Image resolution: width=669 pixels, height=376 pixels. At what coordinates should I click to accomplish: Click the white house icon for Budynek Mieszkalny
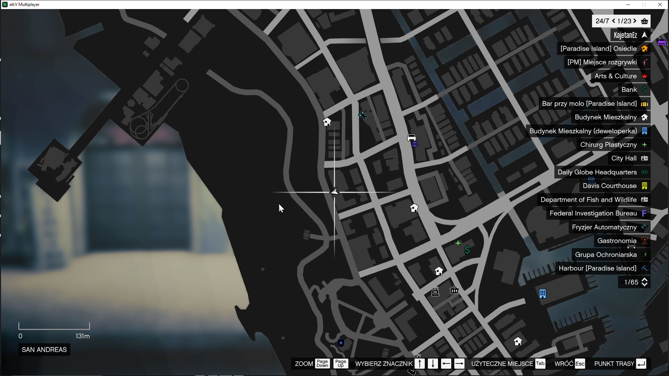pyautogui.click(x=645, y=117)
